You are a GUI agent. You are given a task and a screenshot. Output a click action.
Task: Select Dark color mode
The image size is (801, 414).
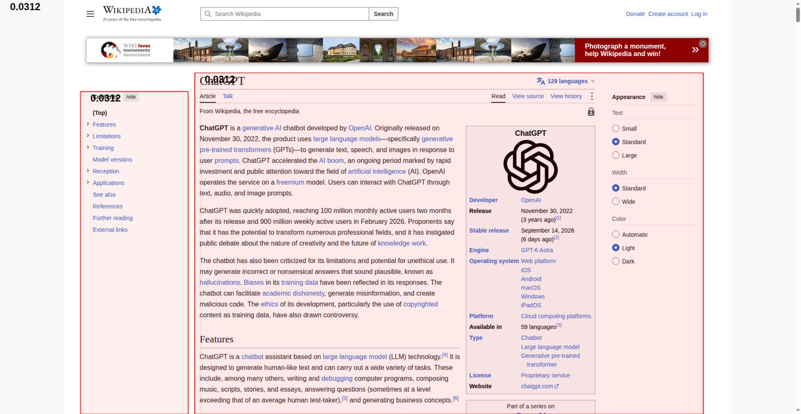click(x=616, y=261)
